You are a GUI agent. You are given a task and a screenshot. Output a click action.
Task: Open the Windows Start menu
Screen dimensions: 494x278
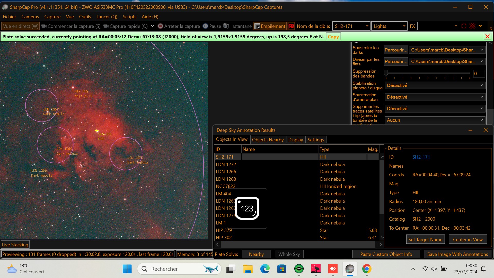click(127, 269)
